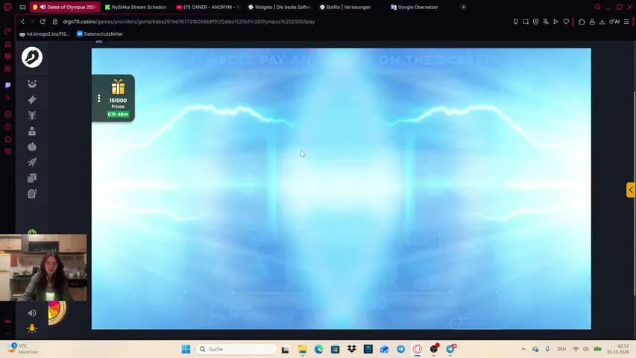
Task: Open the casino dragon logo home
Action: pyautogui.click(x=32, y=57)
